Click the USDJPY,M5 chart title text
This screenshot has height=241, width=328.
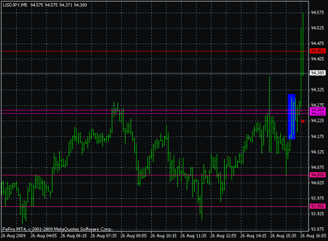[x=15, y=5]
